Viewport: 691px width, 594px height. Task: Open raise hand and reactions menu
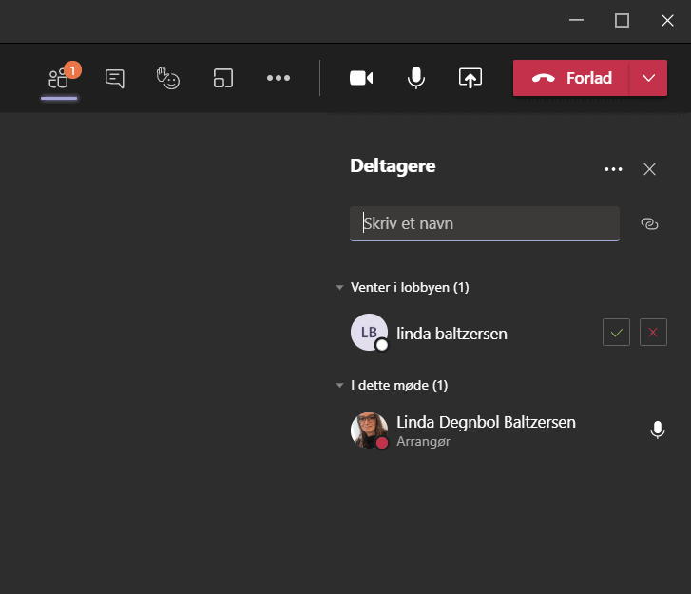pyautogui.click(x=168, y=79)
